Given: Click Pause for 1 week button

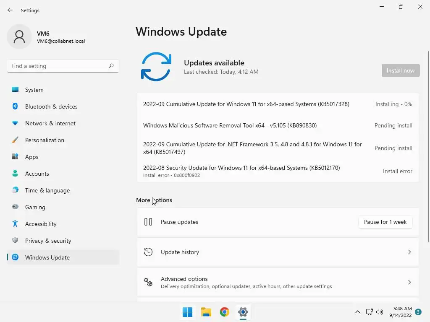Looking at the screenshot, I should (385, 222).
